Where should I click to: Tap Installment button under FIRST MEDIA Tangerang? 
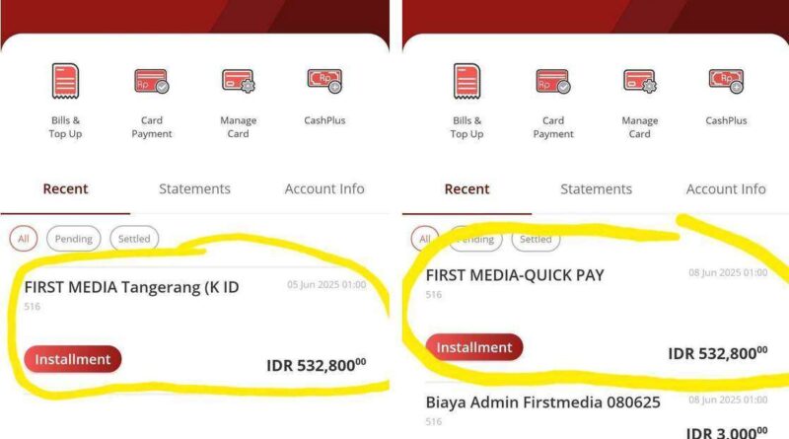pyautogui.click(x=72, y=359)
